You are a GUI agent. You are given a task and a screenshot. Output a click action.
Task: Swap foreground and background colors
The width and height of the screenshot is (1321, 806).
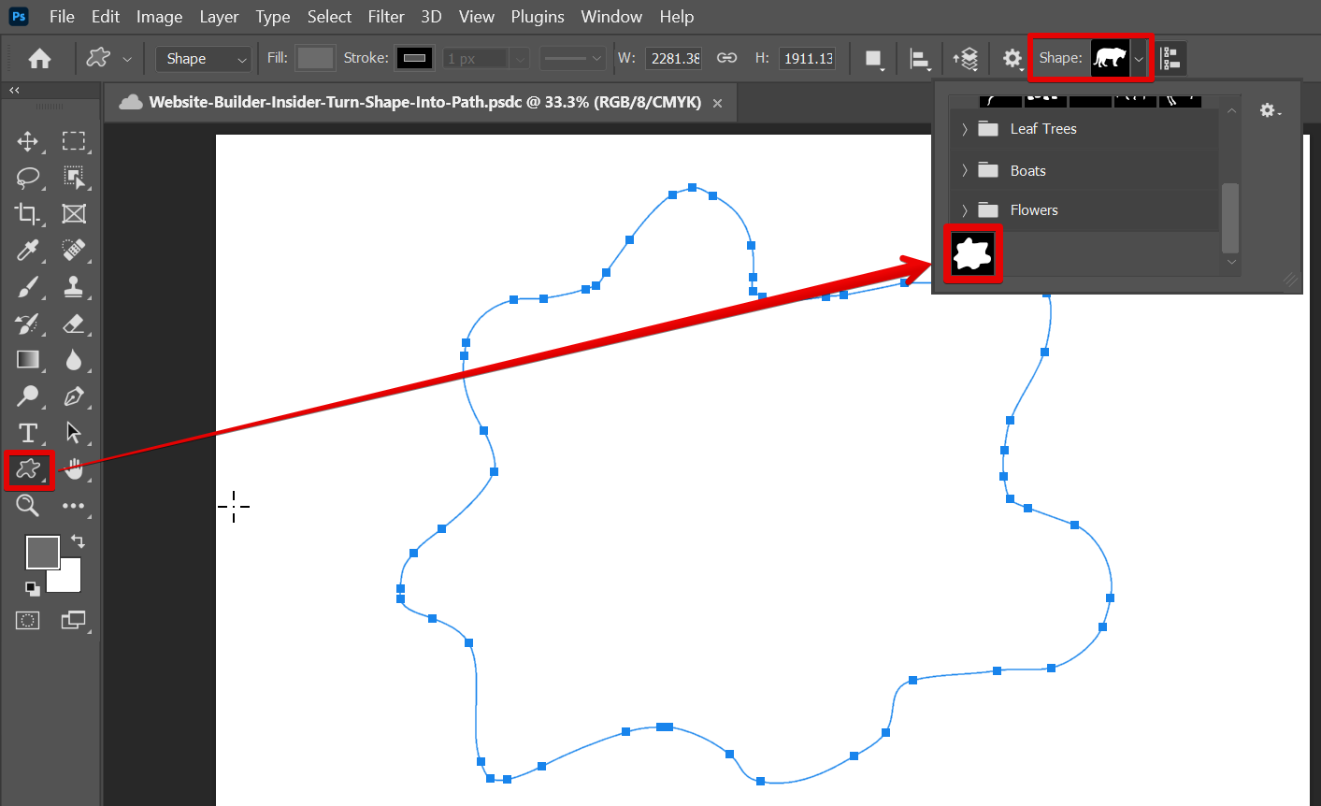pos(78,541)
